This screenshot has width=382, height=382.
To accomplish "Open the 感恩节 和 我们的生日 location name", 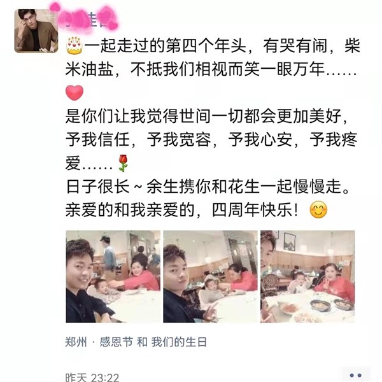I will (153, 342).
